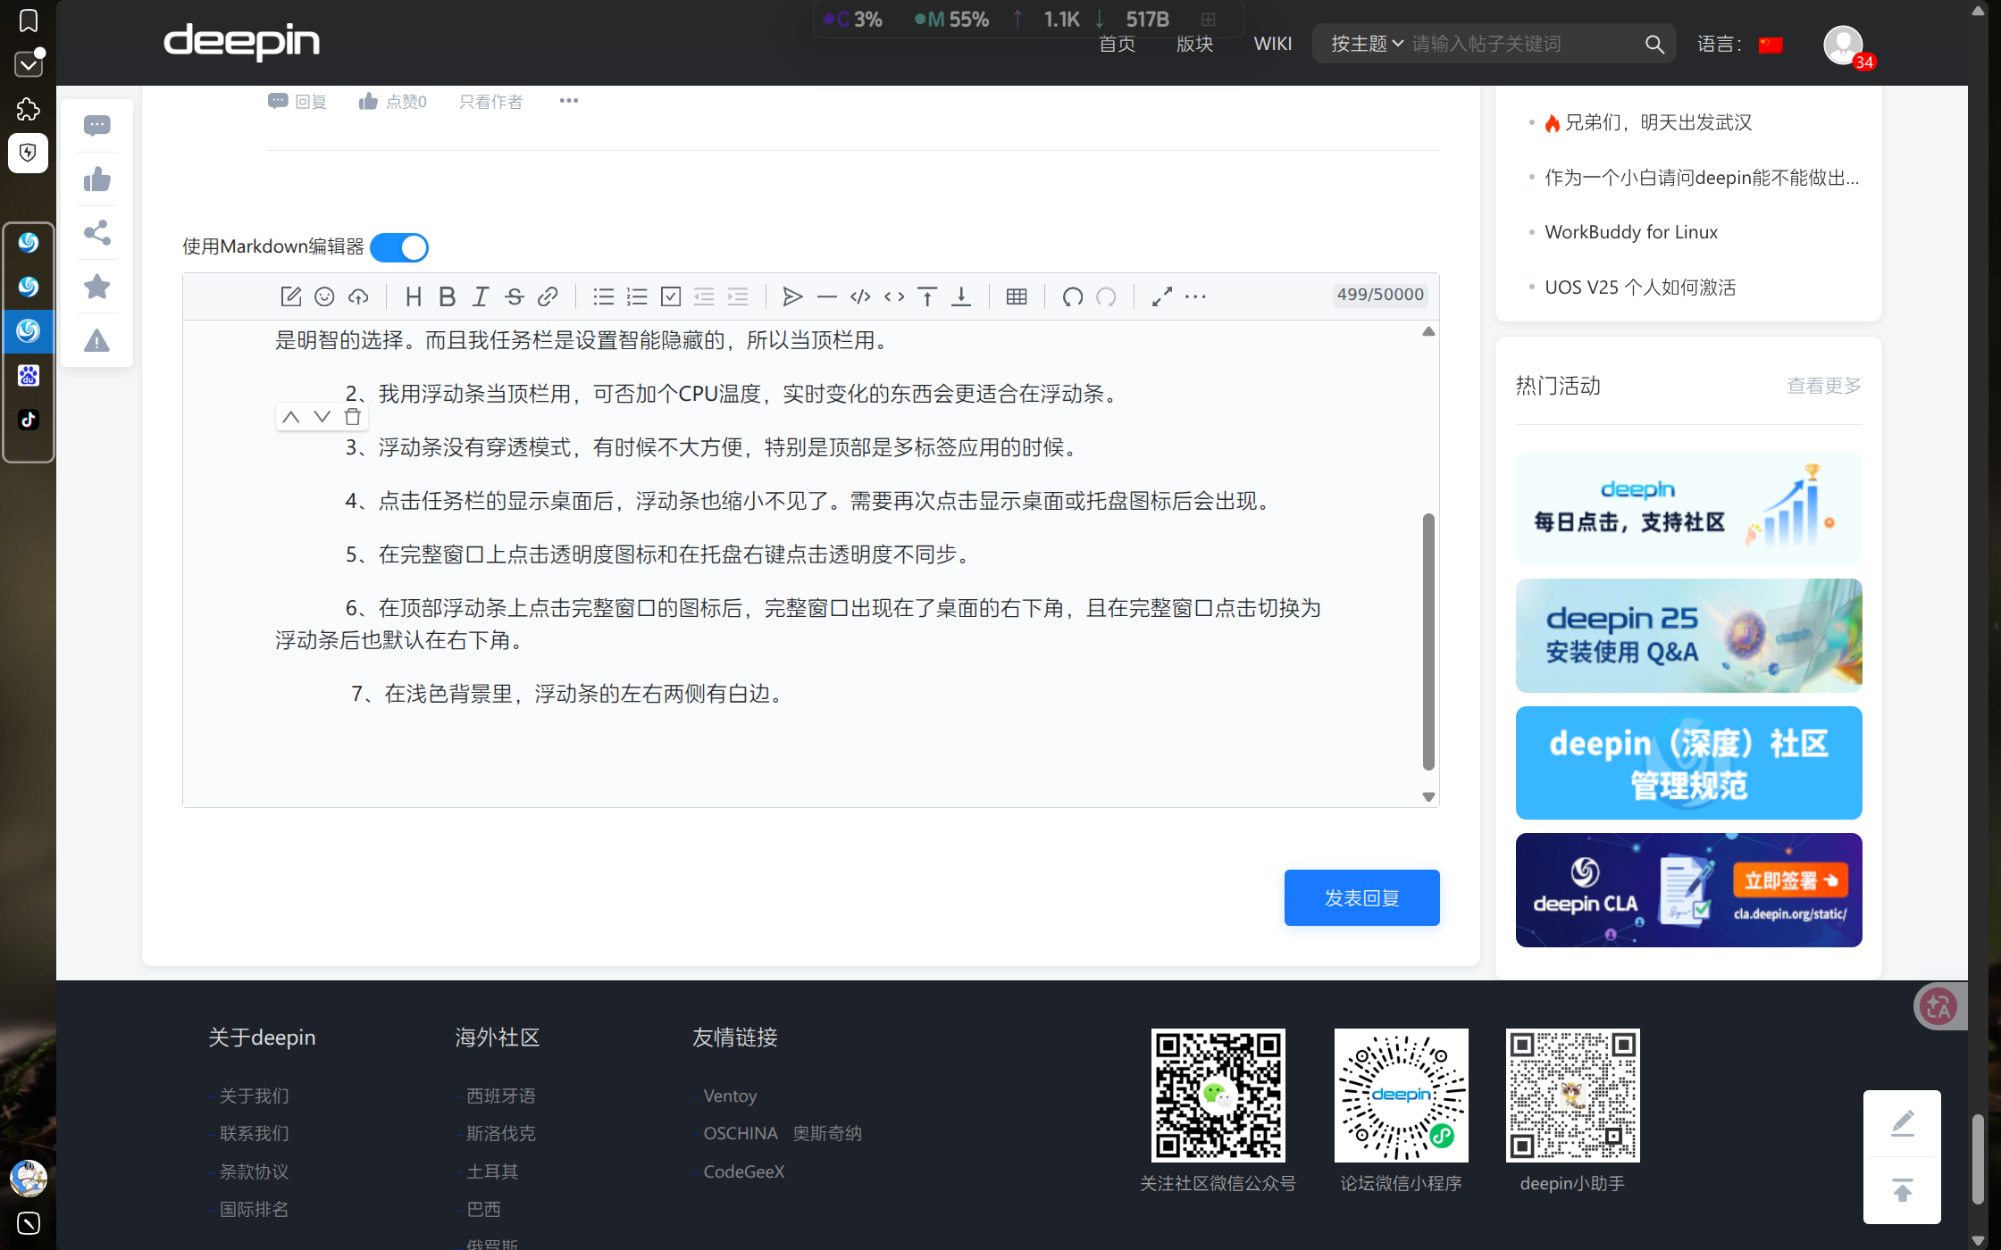Submit reply with 发表回复 button
This screenshot has height=1250, width=2001.
coord(1361,897)
